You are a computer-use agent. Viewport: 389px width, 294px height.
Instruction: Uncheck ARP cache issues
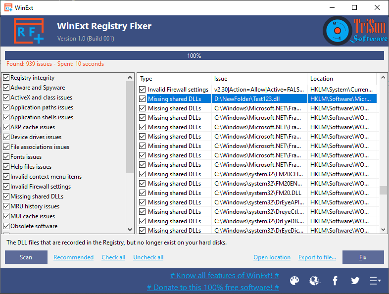click(x=6, y=127)
